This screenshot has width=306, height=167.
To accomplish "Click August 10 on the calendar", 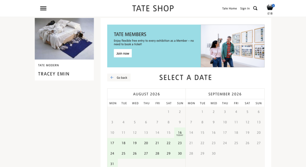I will point(112,133).
